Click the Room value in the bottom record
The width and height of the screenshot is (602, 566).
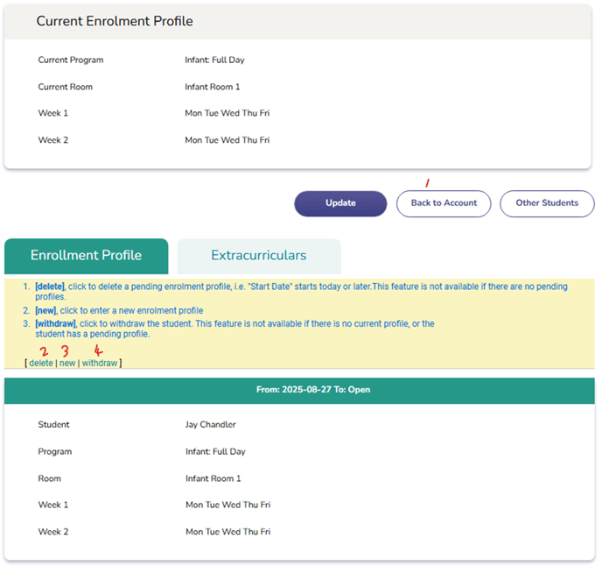[x=213, y=478]
